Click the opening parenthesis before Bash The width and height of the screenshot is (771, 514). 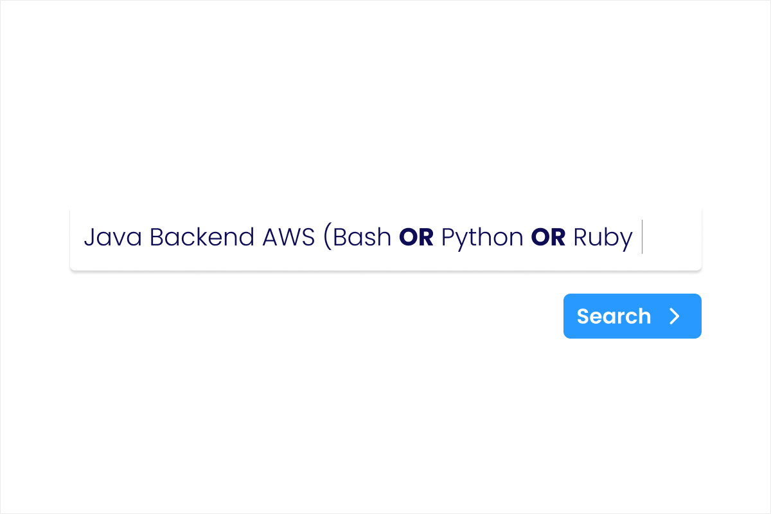pos(326,238)
